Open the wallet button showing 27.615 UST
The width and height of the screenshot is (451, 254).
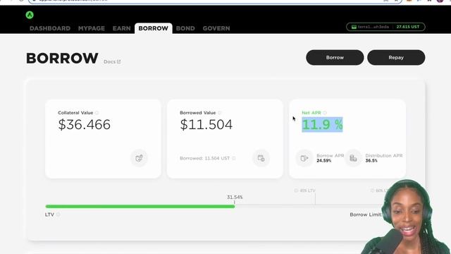(x=385, y=27)
